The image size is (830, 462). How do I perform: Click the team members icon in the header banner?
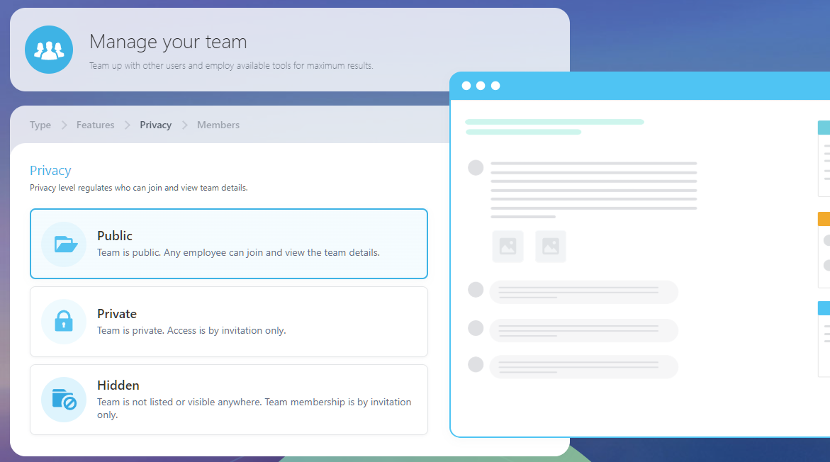tap(49, 50)
